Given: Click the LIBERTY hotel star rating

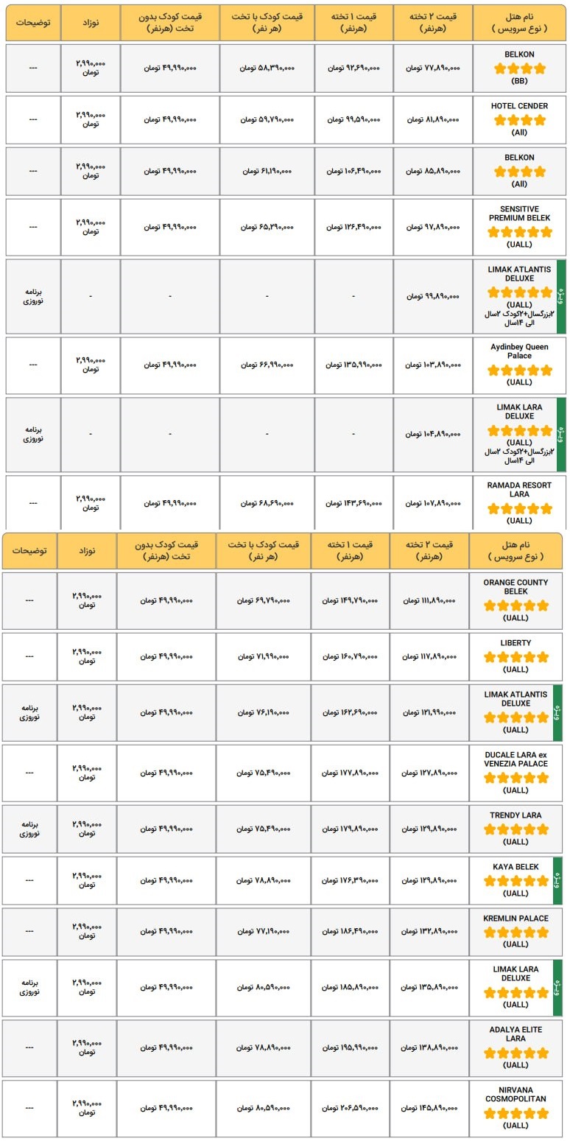Looking at the screenshot, I should tap(516, 656).
